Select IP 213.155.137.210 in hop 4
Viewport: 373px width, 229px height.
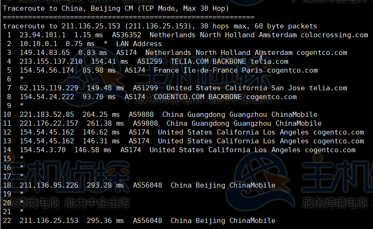click(51, 61)
